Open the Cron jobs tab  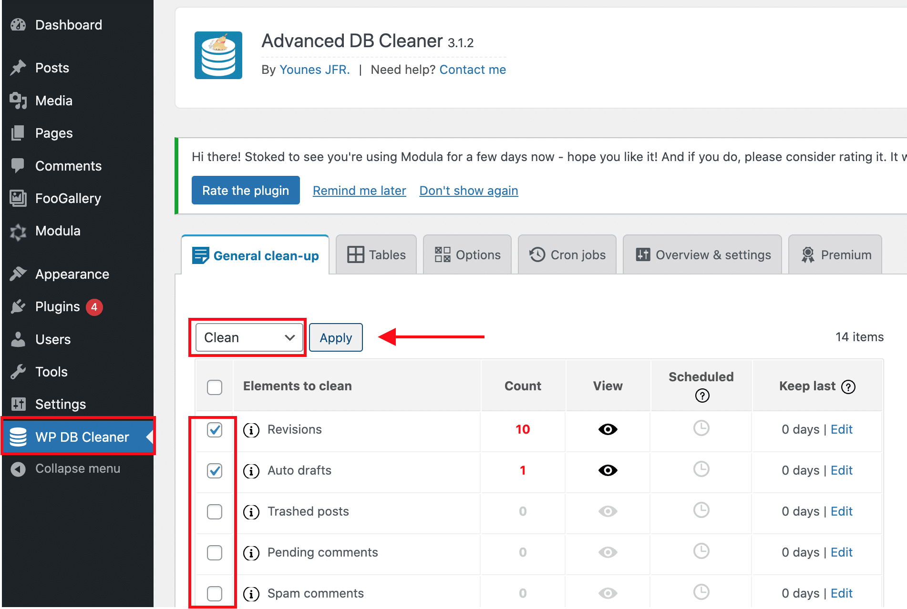click(x=567, y=254)
